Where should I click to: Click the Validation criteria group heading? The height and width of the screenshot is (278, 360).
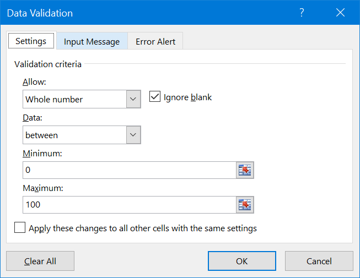coord(48,64)
